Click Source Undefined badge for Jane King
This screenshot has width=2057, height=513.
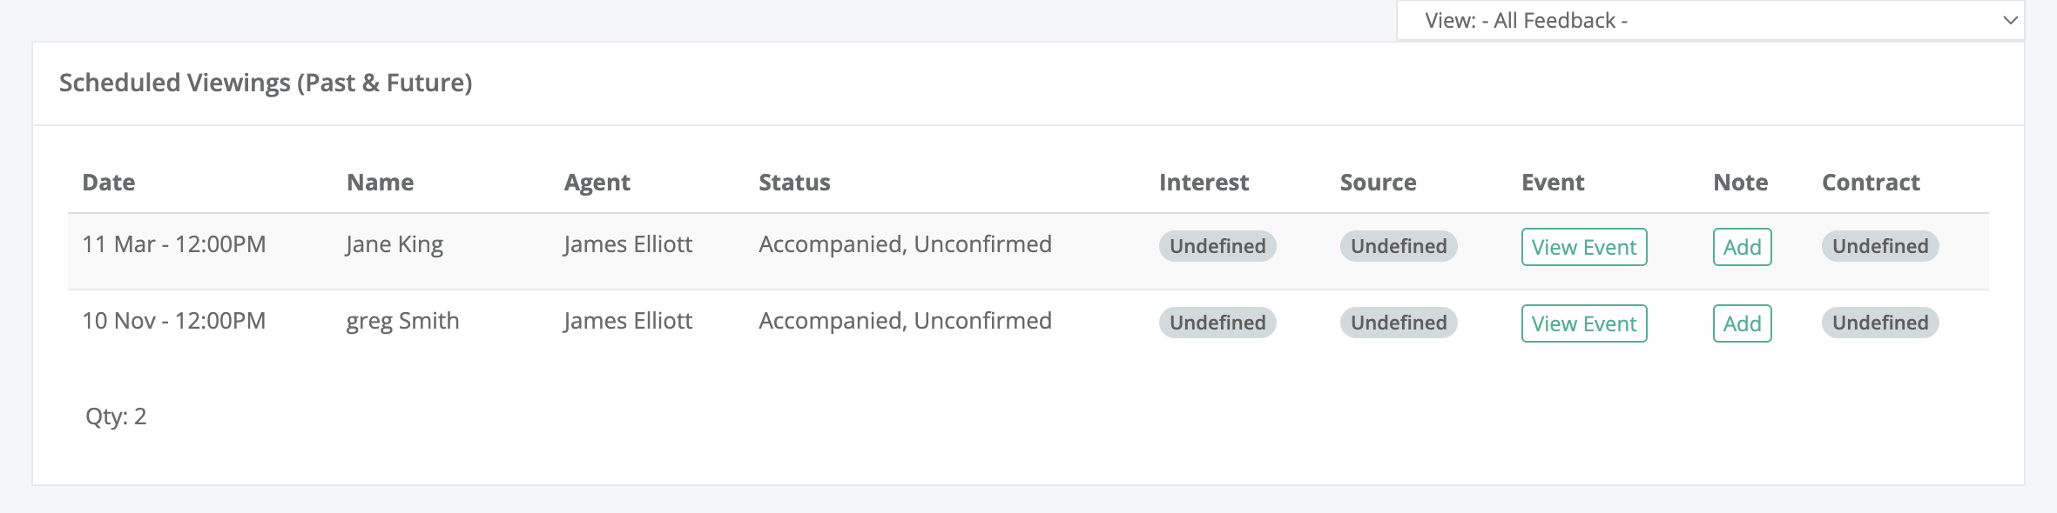click(1399, 246)
